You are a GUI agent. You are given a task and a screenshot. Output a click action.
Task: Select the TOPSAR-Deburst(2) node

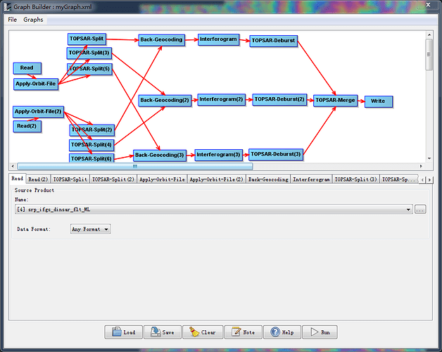279,99
